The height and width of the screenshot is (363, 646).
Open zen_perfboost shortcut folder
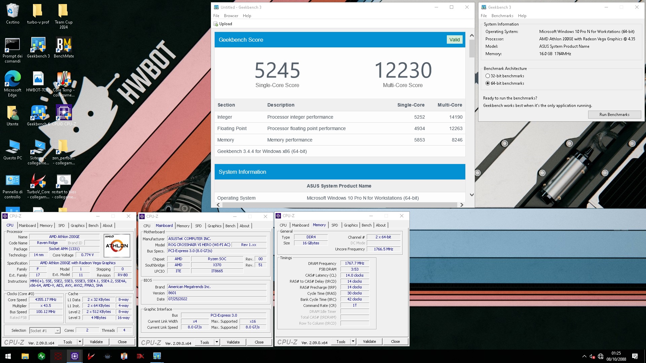(64, 152)
